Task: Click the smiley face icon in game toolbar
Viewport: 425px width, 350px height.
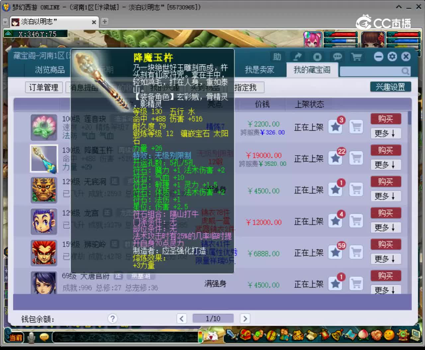Action: [389, 335]
